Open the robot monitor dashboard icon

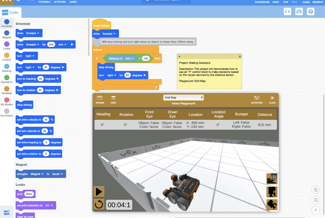(x=299, y=12)
